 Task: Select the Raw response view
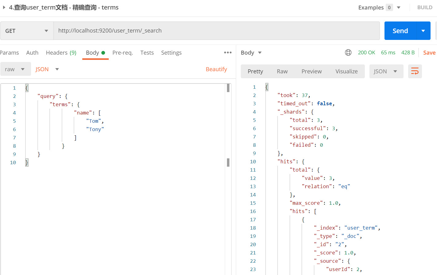[x=282, y=72]
